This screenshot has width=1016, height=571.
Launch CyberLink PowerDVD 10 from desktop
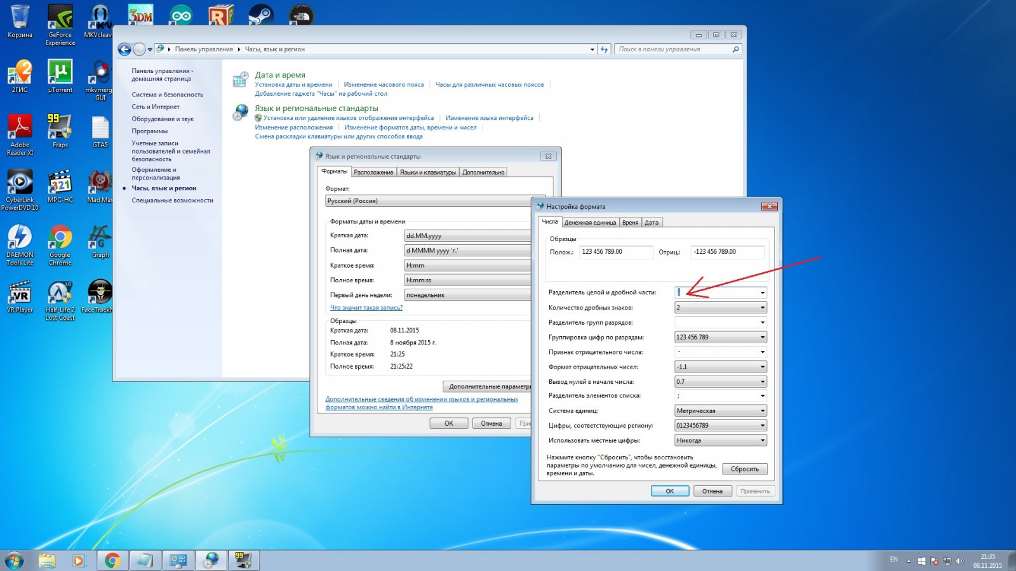[x=20, y=190]
